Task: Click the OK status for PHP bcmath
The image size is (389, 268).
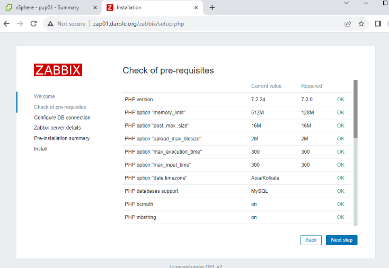Action: click(341, 204)
